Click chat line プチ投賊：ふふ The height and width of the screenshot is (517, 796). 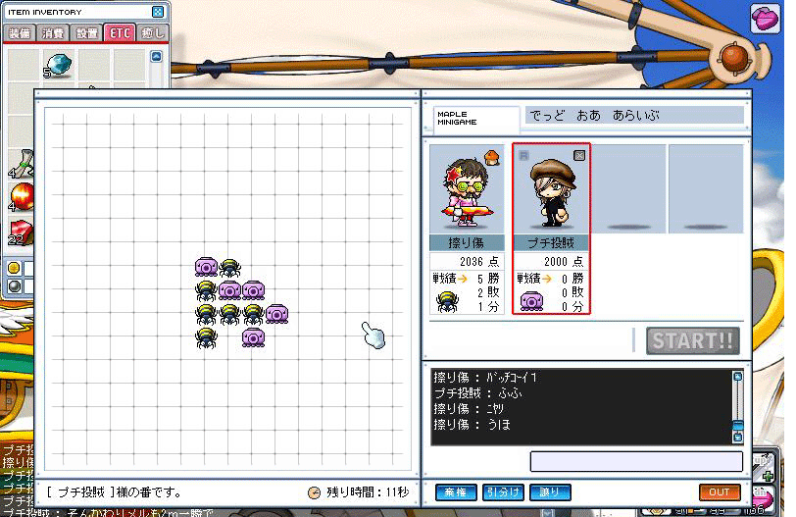pos(477,393)
